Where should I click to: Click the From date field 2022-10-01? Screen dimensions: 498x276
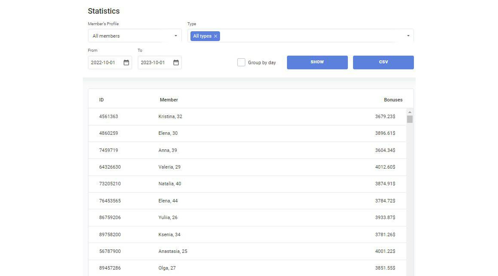click(x=103, y=62)
